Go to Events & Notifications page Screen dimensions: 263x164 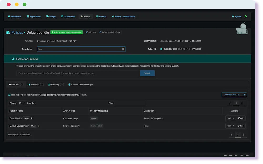123,17
